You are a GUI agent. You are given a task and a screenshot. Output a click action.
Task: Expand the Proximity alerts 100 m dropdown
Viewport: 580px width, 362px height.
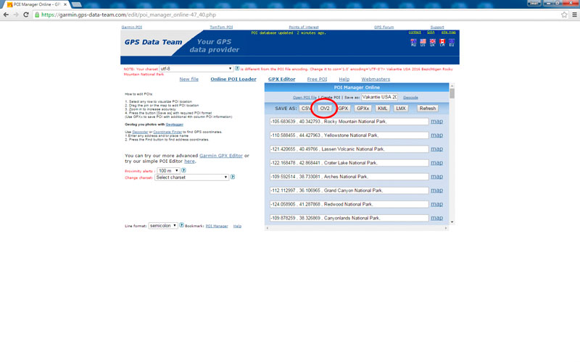point(167,170)
